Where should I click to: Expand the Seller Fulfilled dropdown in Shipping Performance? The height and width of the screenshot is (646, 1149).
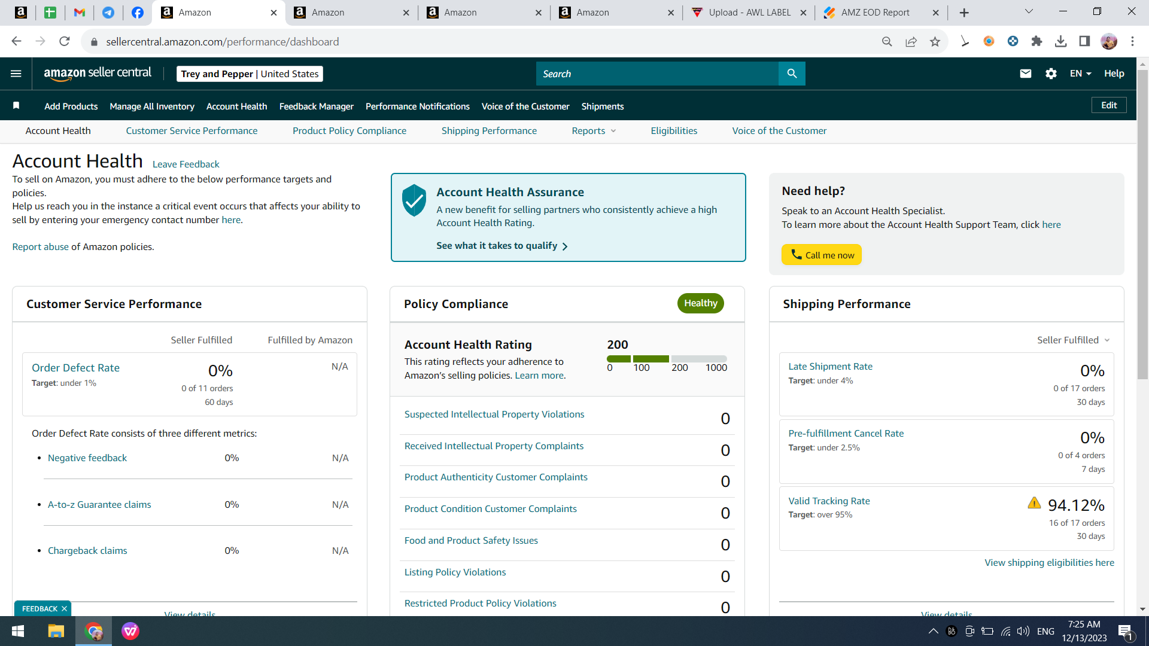[x=1074, y=340]
